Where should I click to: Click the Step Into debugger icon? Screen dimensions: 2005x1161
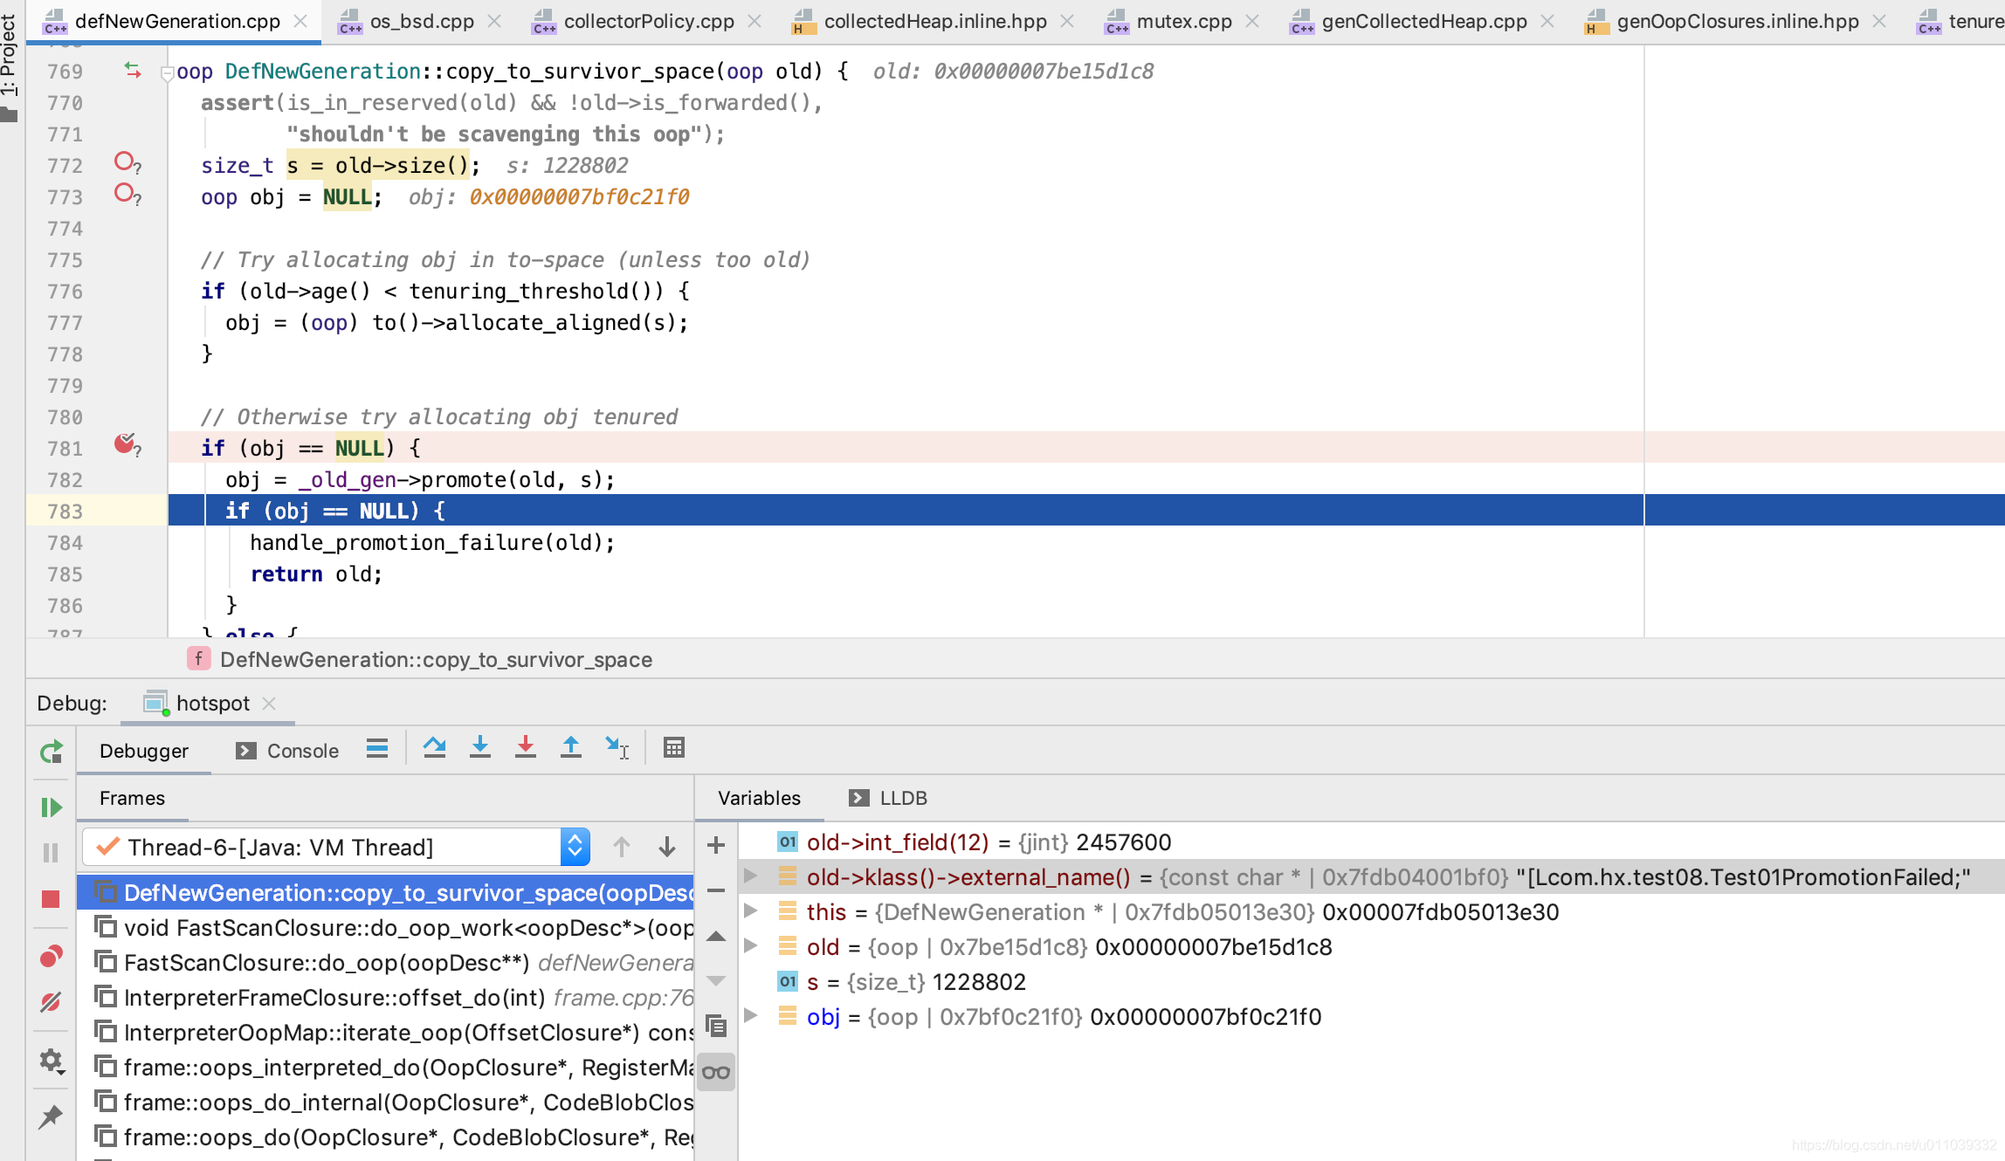479,748
